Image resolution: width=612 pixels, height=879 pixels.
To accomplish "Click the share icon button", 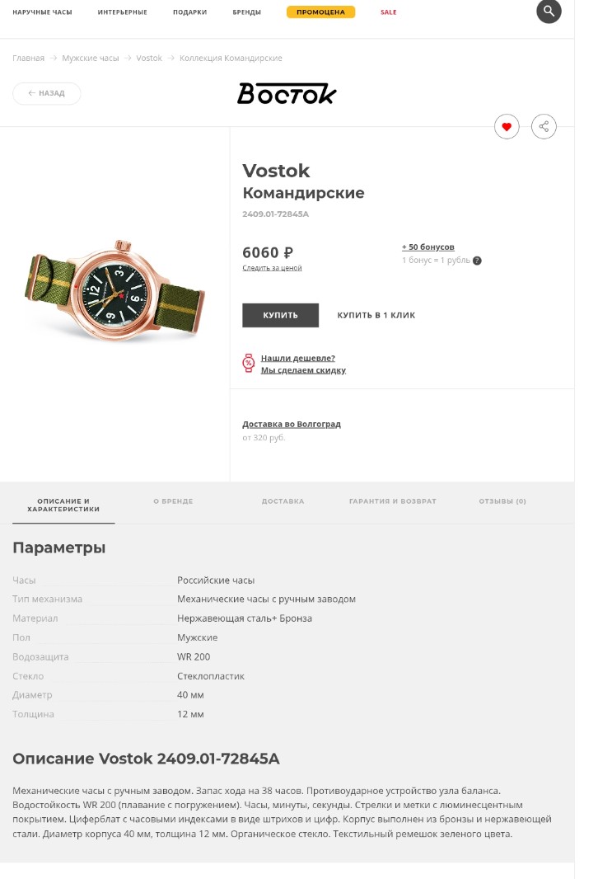I will click(544, 127).
